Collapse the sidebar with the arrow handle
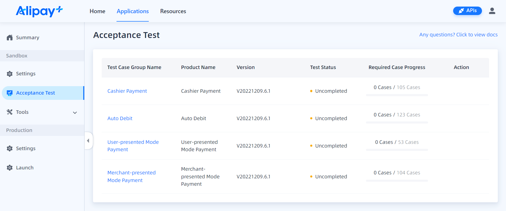 (88, 141)
